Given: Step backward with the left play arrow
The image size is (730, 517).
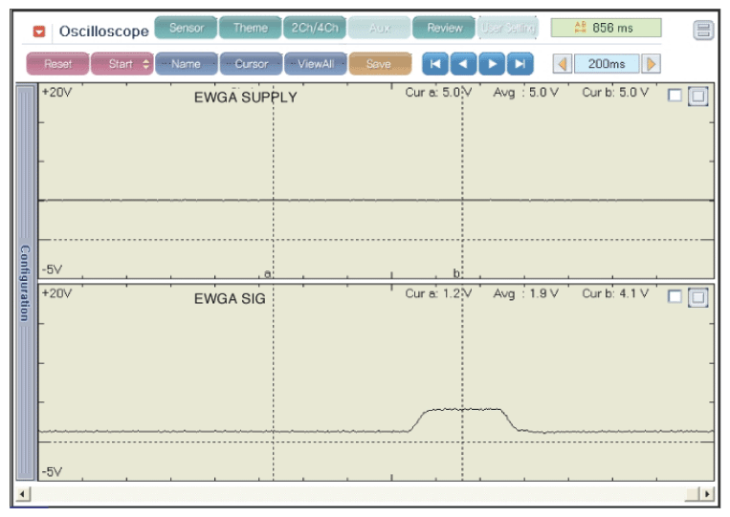Looking at the screenshot, I should pyautogui.click(x=464, y=64).
